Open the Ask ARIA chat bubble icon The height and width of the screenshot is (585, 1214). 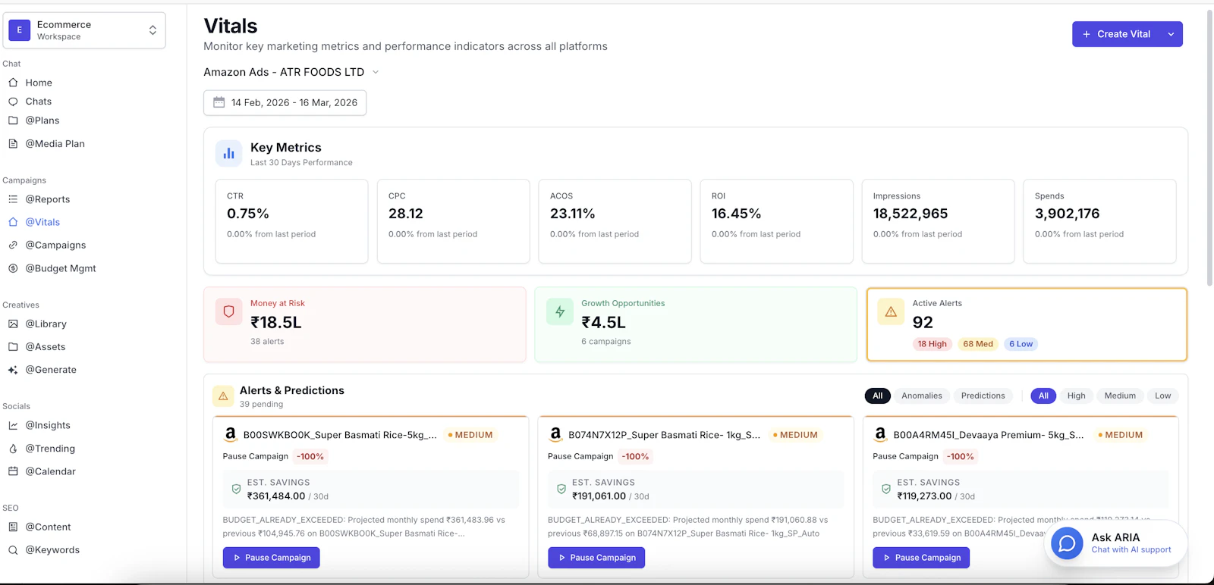[x=1067, y=543]
